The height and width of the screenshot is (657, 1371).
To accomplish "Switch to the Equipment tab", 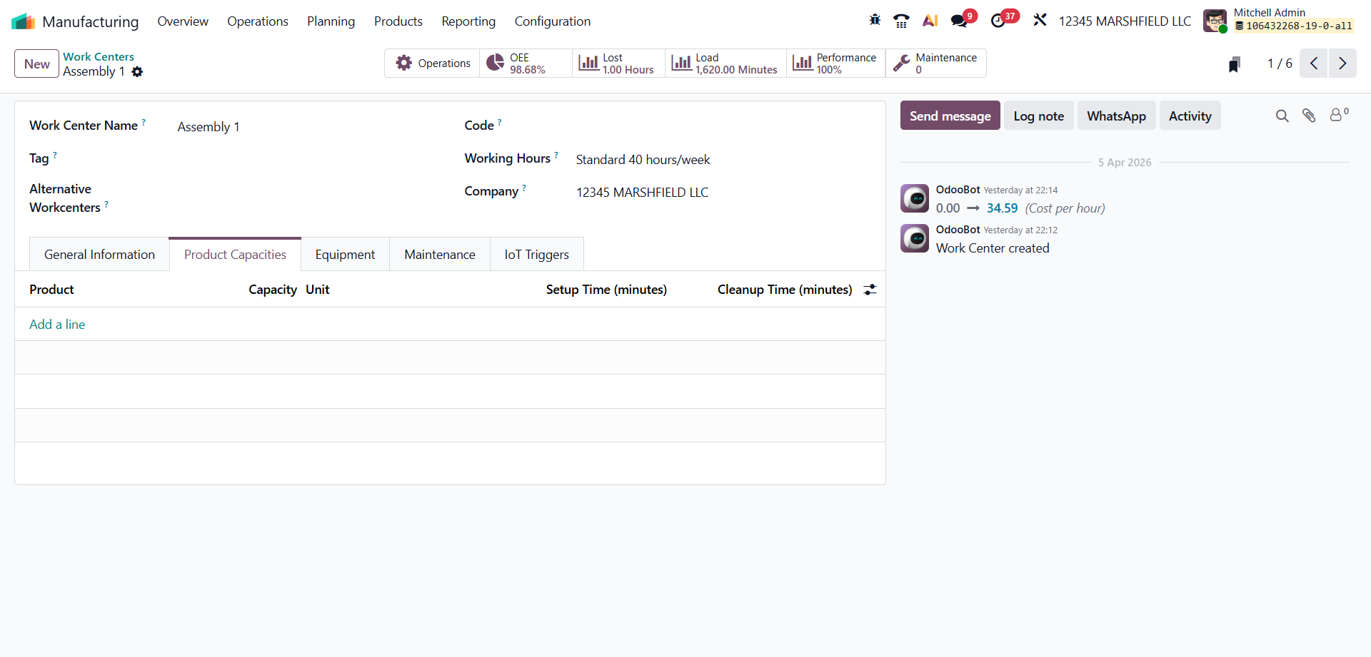I will tap(345, 255).
